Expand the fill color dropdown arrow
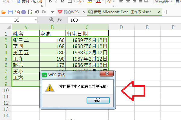This screenshot has width=181, height=120. coord(94,1)
